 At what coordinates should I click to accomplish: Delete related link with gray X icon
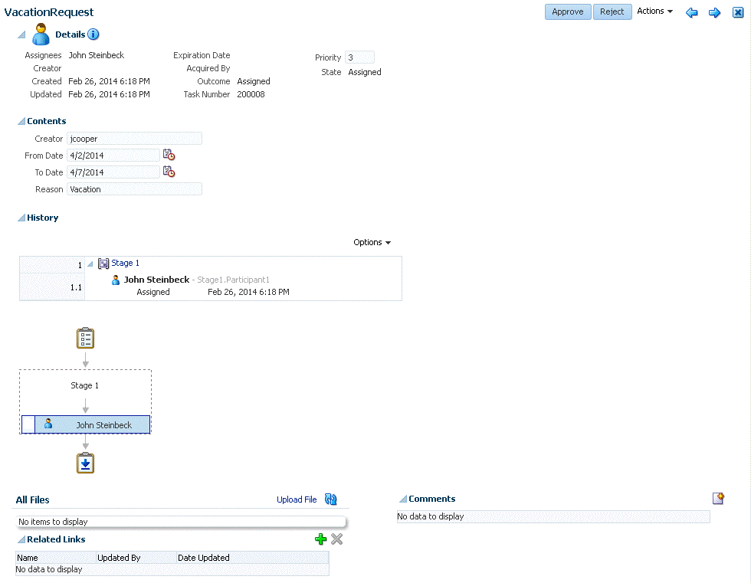pos(336,539)
